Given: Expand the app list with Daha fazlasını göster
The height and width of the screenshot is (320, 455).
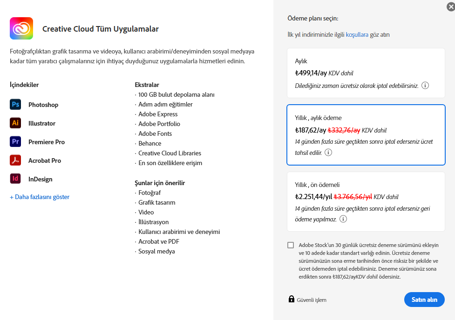Looking at the screenshot, I should click(x=40, y=197).
